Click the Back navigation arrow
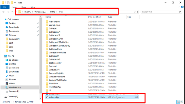This screenshot has height=104, width=185. [3, 12]
